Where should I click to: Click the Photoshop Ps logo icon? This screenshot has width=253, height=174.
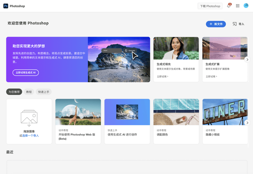pyautogui.click(x=6, y=6)
